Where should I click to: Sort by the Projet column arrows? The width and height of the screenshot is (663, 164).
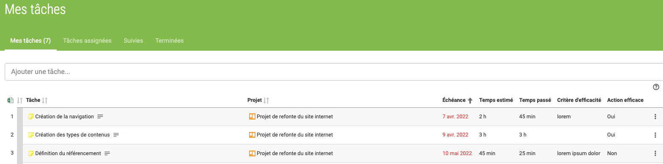tap(266, 100)
